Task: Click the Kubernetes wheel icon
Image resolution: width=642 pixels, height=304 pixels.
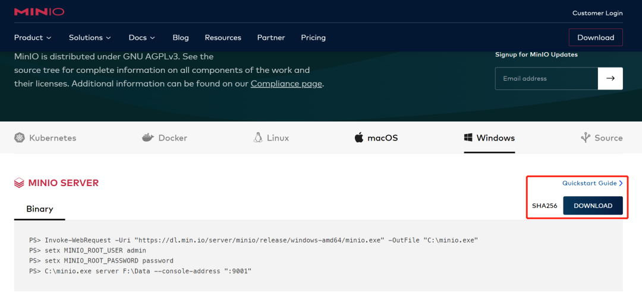Action: [x=19, y=138]
